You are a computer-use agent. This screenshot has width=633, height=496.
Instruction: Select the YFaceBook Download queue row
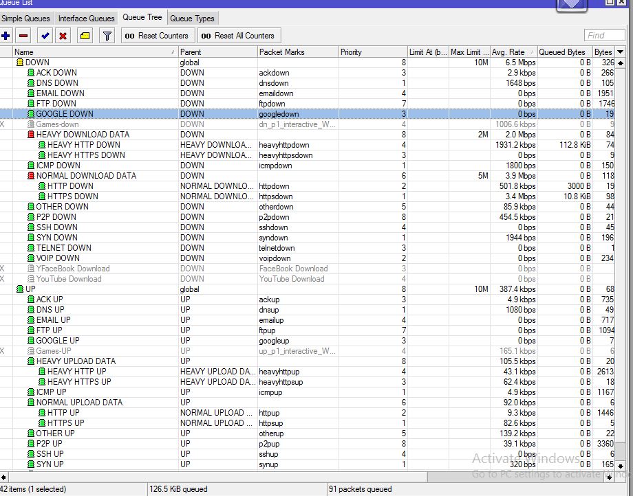click(x=308, y=269)
